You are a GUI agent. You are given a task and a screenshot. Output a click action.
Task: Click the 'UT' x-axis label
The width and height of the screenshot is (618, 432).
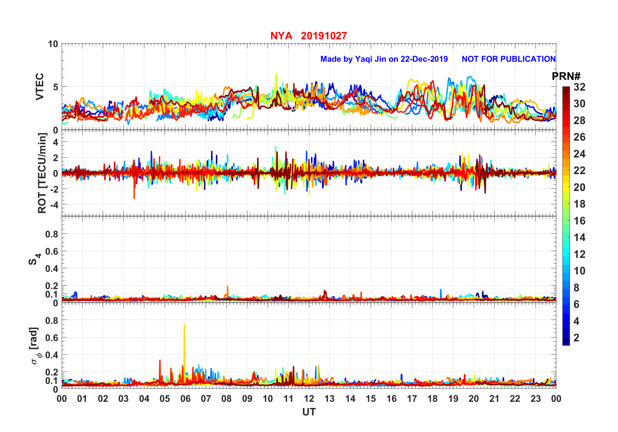tap(309, 412)
